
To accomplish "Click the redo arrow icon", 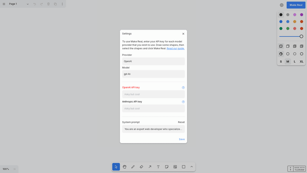I will pyautogui.click(x=42, y=4).
